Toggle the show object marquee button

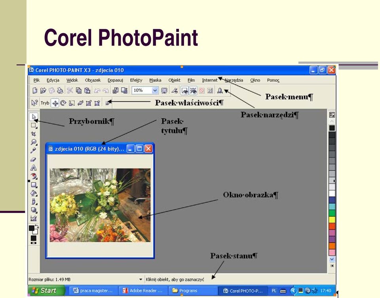[x=193, y=91]
